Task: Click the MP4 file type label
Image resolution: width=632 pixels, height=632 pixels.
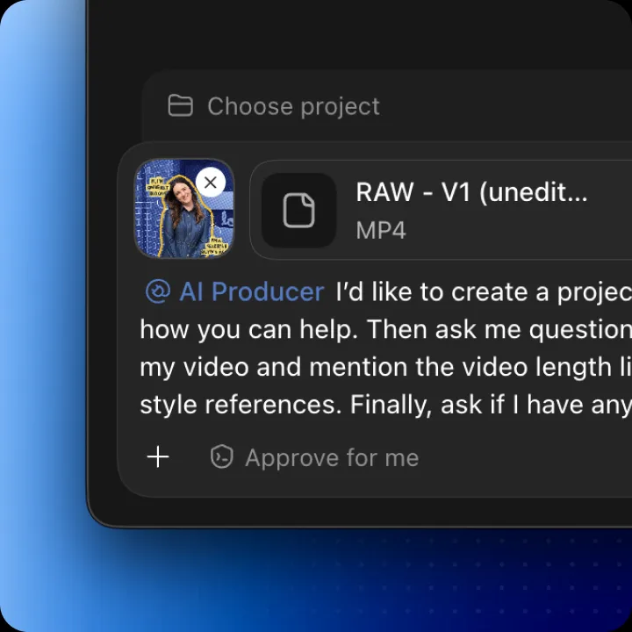Action: point(381,231)
